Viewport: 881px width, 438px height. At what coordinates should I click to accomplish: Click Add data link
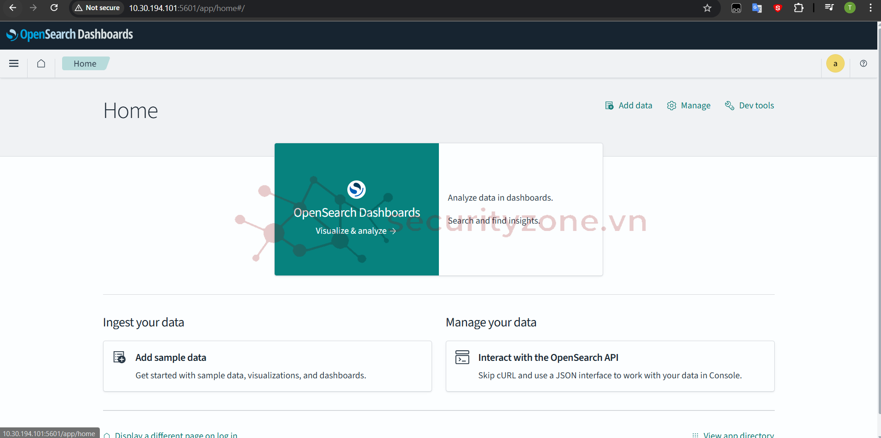point(628,106)
